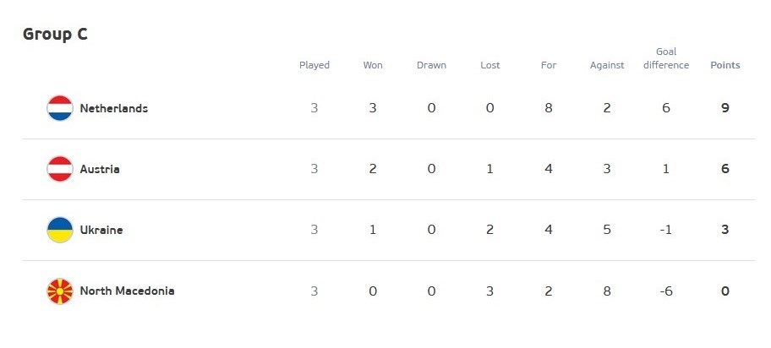Select the Ukraine team name
Screen dimensions: 771x348
pos(101,230)
